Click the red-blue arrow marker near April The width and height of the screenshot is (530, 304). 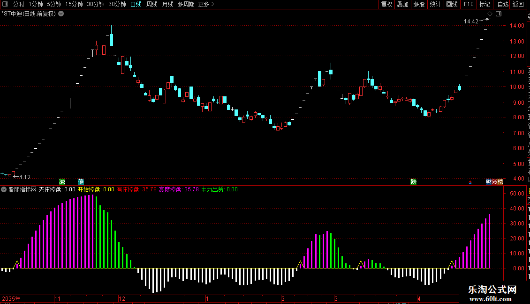click(x=470, y=182)
